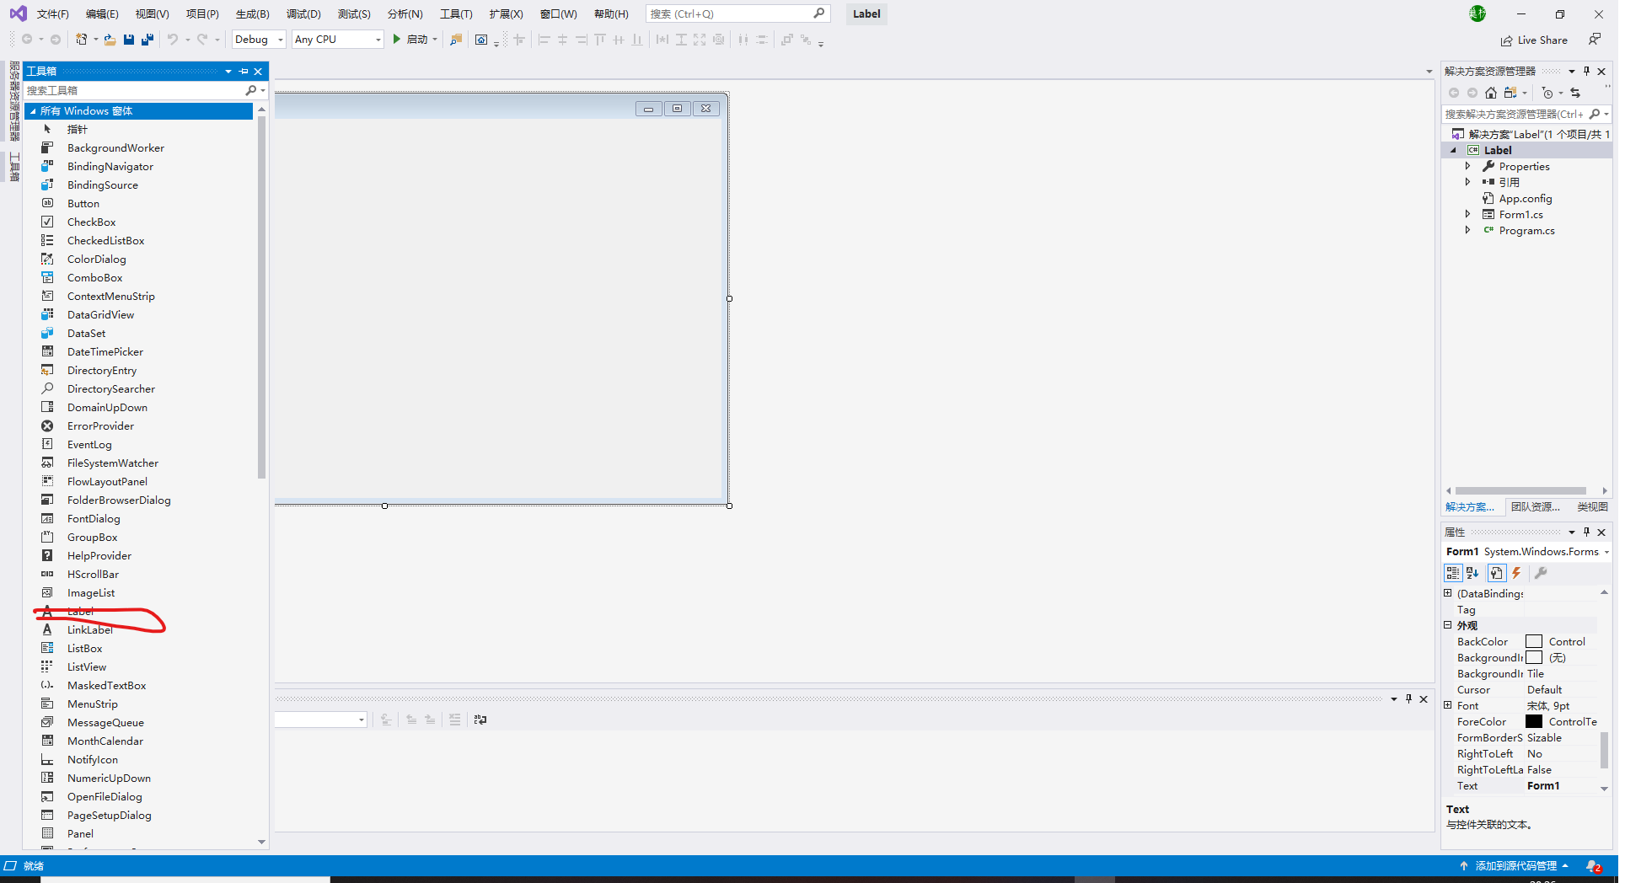
Task: Click inside the 搜索工具箱 search box
Action: [x=126, y=90]
